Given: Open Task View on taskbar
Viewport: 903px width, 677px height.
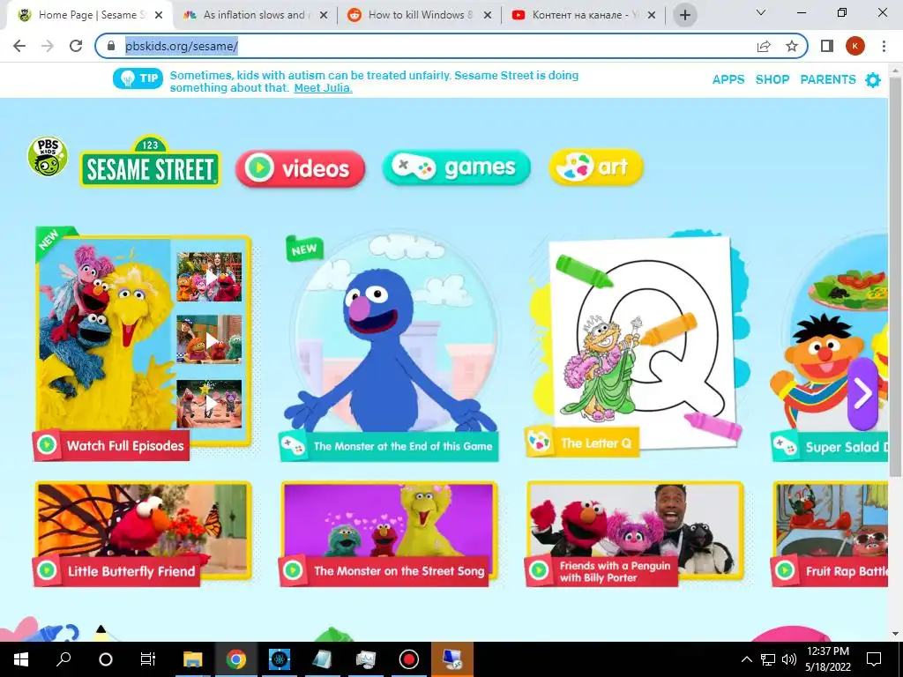Looking at the screenshot, I should pos(148,659).
